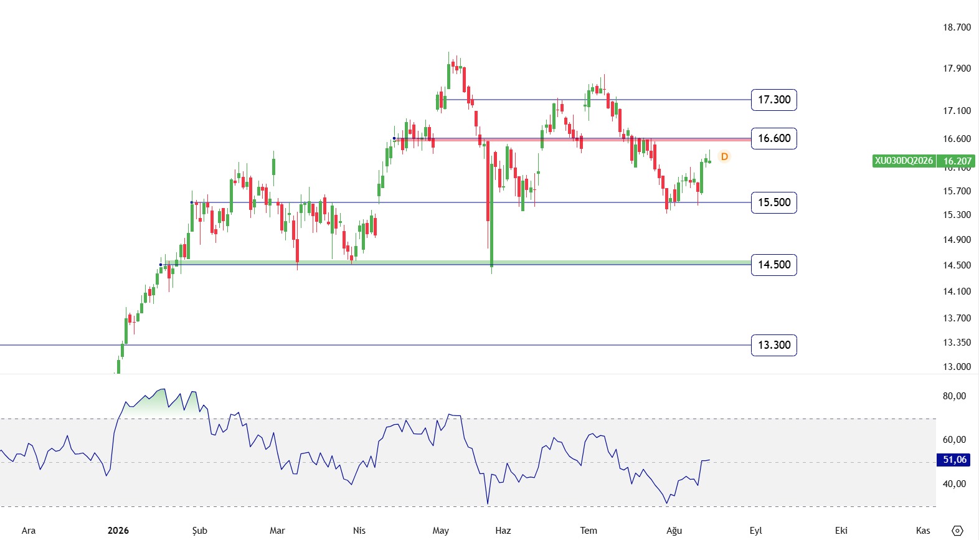Click the Şub label on time axis
Viewport: 979px width, 540px height.
click(x=199, y=531)
